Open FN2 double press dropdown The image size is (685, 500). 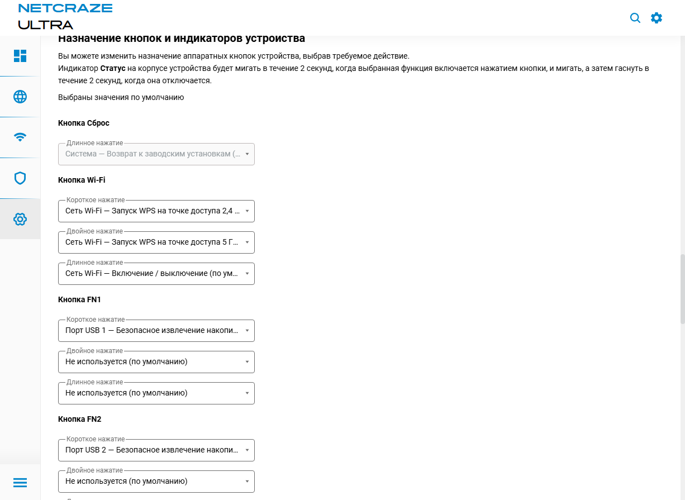[156, 482]
